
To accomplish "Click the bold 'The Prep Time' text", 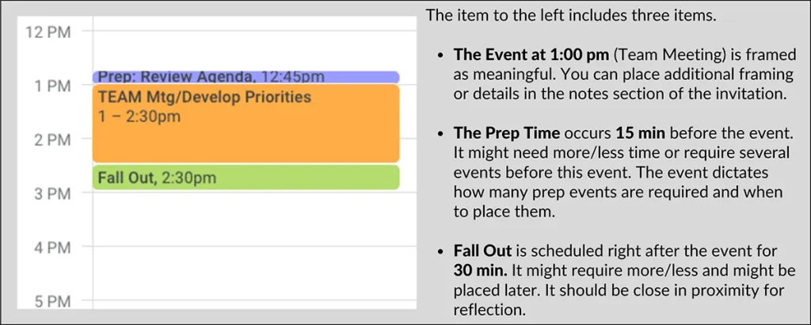I will click(507, 133).
